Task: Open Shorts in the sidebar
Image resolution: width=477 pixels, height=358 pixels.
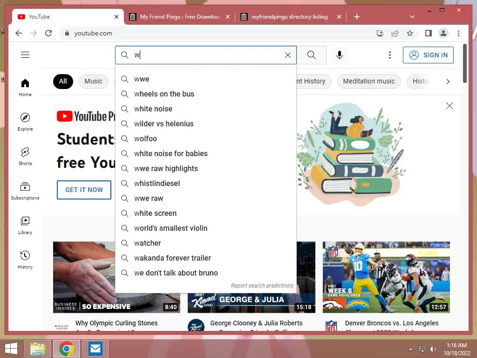Action: [x=25, y=156]
